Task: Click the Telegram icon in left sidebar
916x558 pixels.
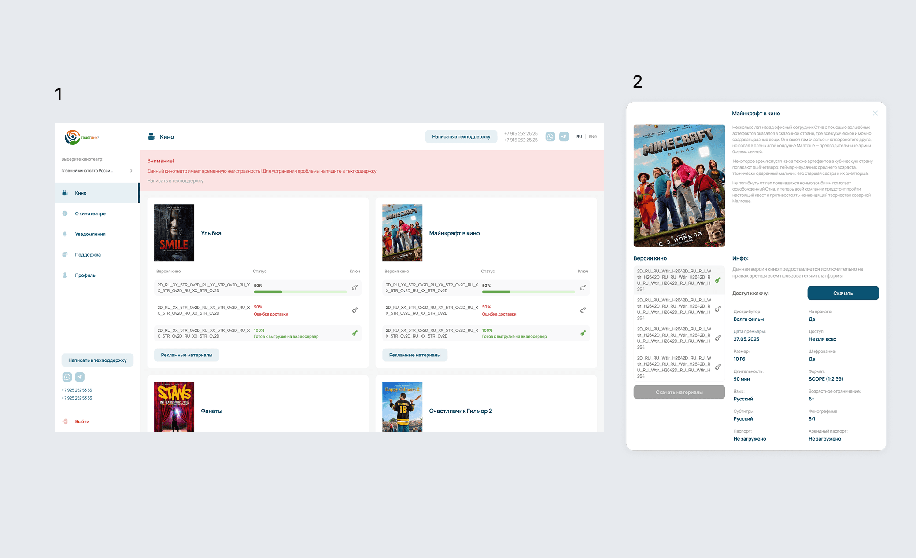Action: 80,377
